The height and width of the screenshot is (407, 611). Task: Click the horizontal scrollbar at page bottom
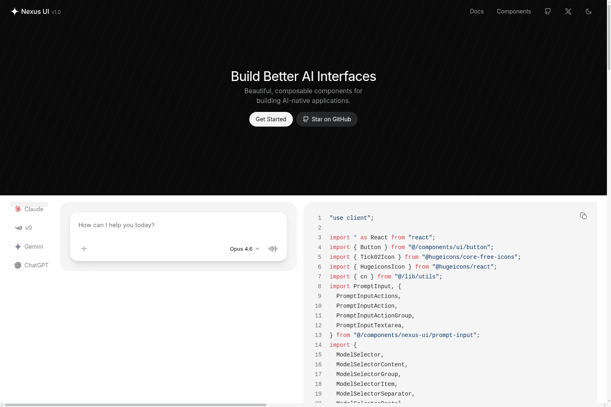[135, 405]
